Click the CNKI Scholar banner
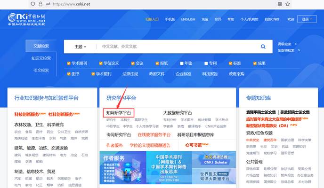The width and height of the screenshot is (324, 188). point(214,159)
